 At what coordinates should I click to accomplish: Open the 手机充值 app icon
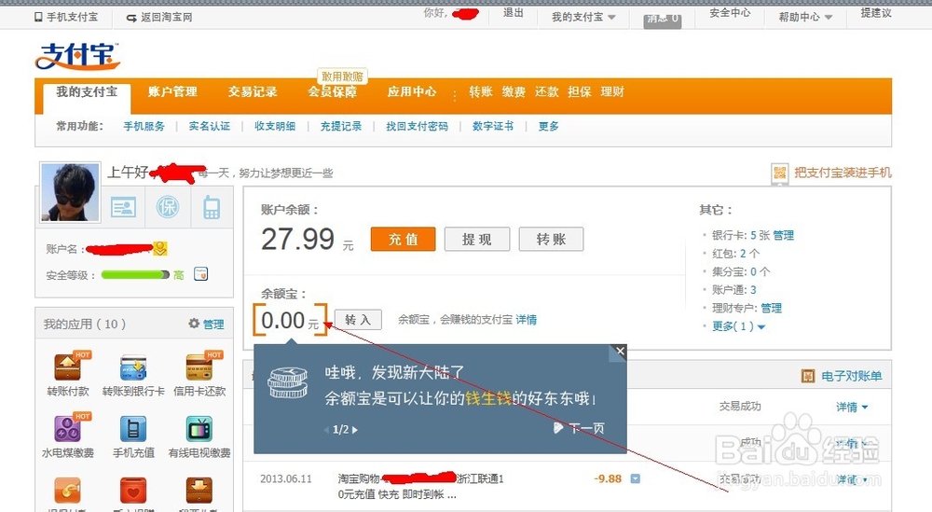[x=133, y=429]
